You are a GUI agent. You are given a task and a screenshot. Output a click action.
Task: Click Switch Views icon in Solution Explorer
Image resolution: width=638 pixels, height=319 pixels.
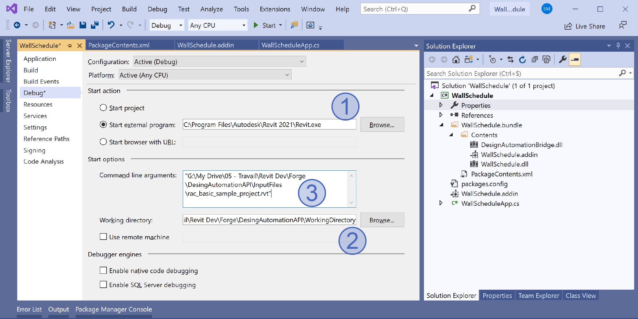pyautogui.click(x=469, y=60)
